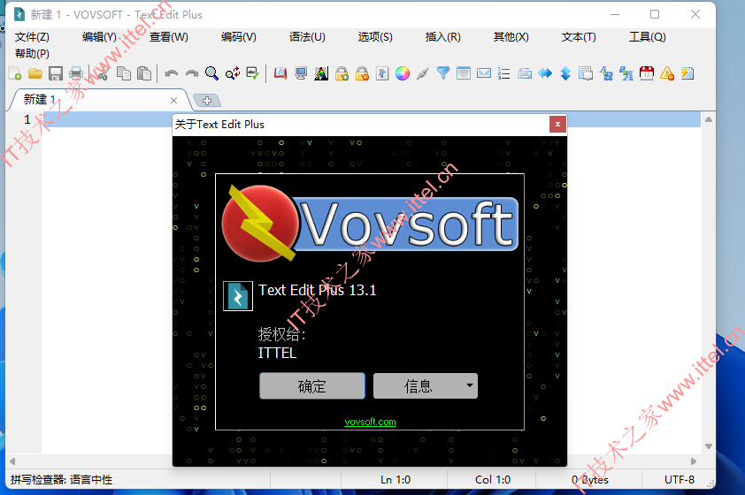Open the color wheel picker icon
Image resolution: width=745 pixels, height=495 pixels.
403,73
